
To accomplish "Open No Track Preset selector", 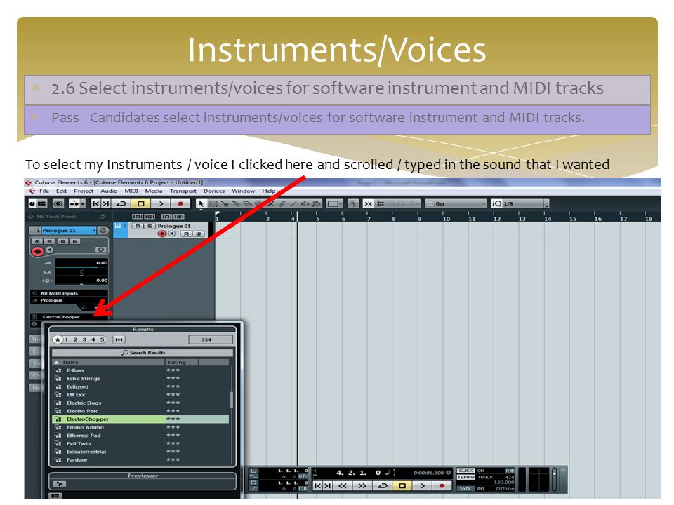I will 56,217.
